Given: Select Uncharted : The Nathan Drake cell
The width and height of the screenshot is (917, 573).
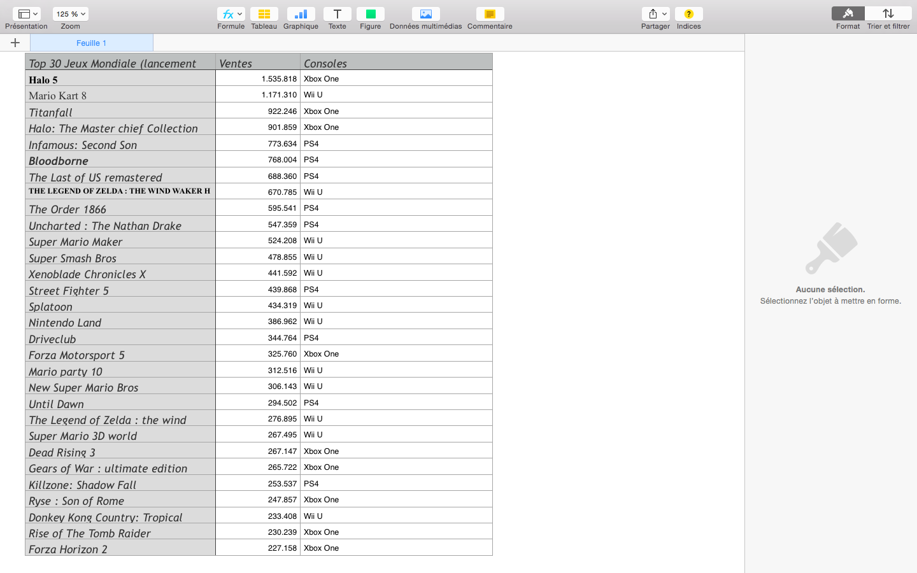Looking at the screenshot, I should point(120,224).
